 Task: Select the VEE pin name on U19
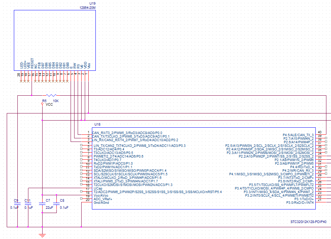[x=28, y=65]
